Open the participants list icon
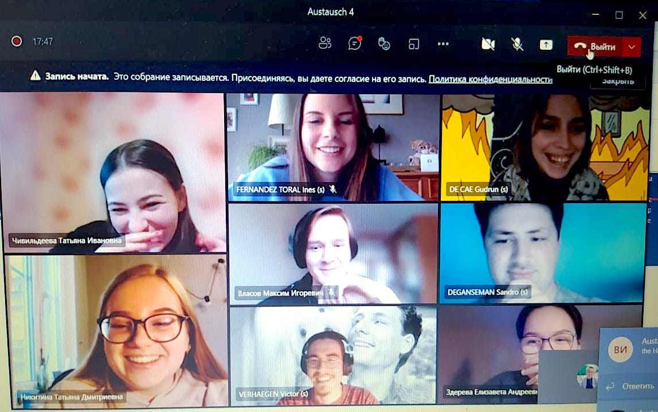The width and height of the screenshot is (658, 412). [325, 44]
